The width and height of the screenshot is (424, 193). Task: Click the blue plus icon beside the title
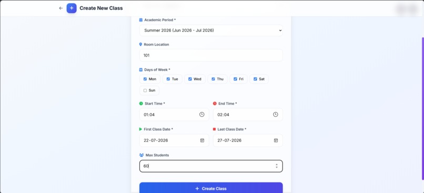tap(72, 8)
